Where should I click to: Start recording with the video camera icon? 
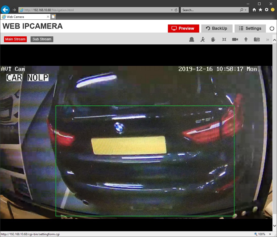coord(235,39)
